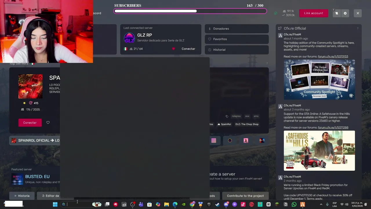Click the SpainRol top server thumbnail image
This screenshot has width=371, height=209.
point(30,86)
